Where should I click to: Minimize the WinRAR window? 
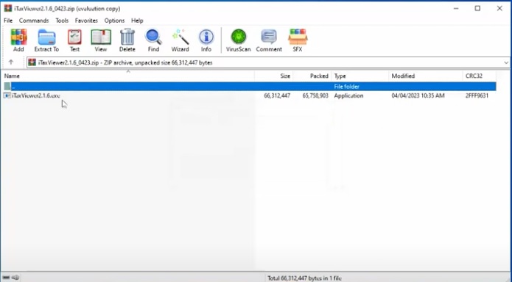456,9
